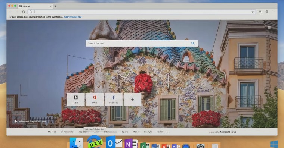Open the Facebook quick link tile
The height and width of the screenshot is (148, 284).
point(114,100)
